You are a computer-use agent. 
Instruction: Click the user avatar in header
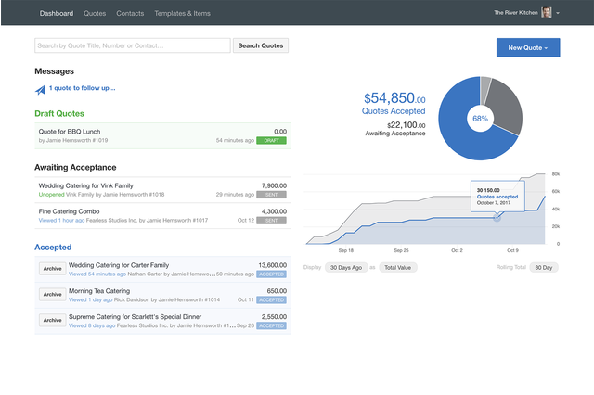547,13
